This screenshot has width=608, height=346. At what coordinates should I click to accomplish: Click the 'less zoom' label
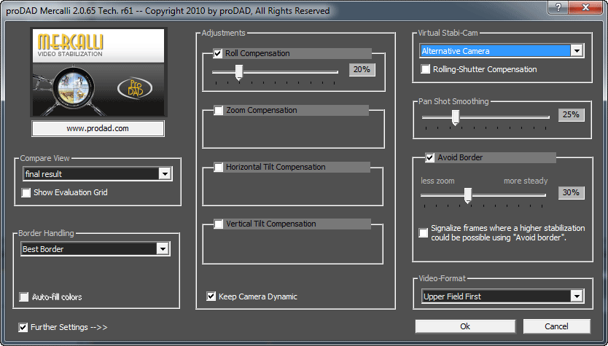click(437, 181)
